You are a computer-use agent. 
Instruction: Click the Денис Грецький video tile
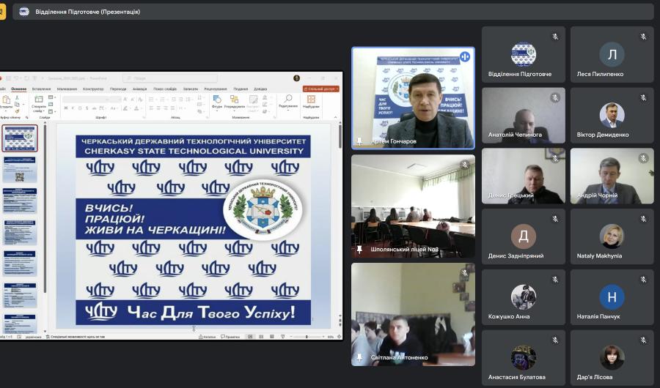coord(523,176)
